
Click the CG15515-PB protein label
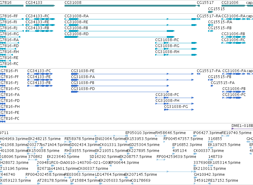(220, 77)
